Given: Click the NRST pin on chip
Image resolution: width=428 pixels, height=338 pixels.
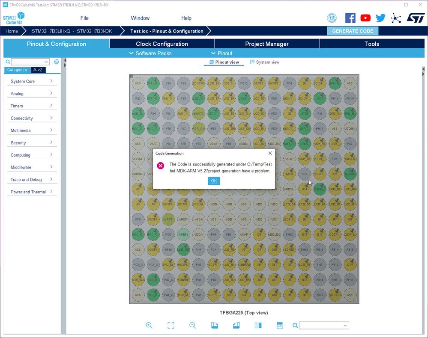Looking at the screenshot, I should point(168,219).
